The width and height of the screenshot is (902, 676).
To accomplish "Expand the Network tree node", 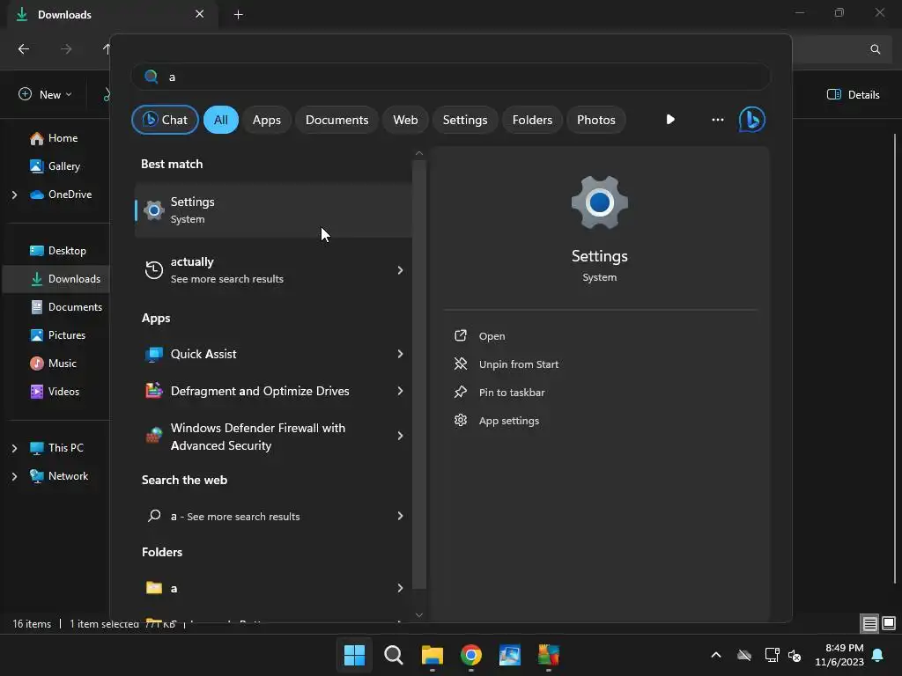I will [x=14, y=476].
